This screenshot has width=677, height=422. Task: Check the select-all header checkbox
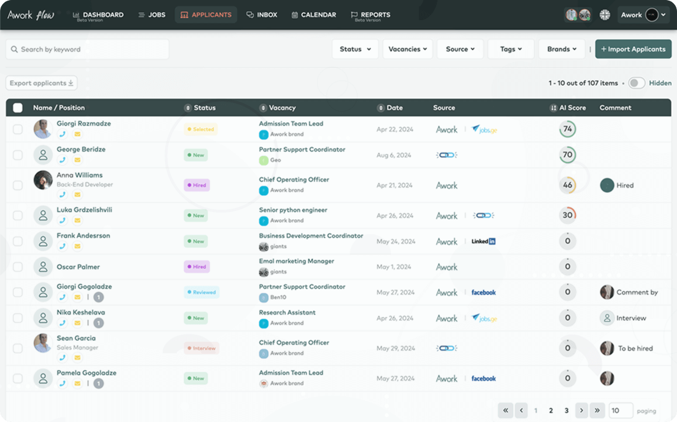[x=18, y=108]
